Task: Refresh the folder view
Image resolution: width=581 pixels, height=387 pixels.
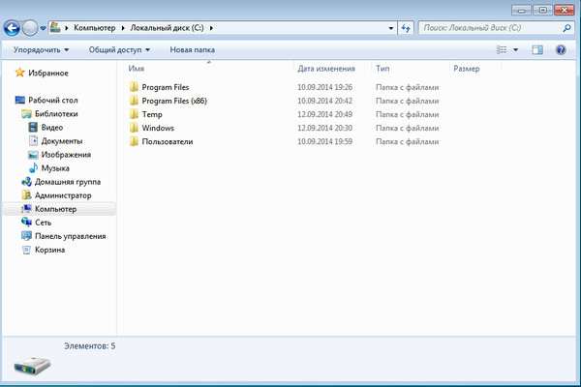Action: [x=406, y=28]
